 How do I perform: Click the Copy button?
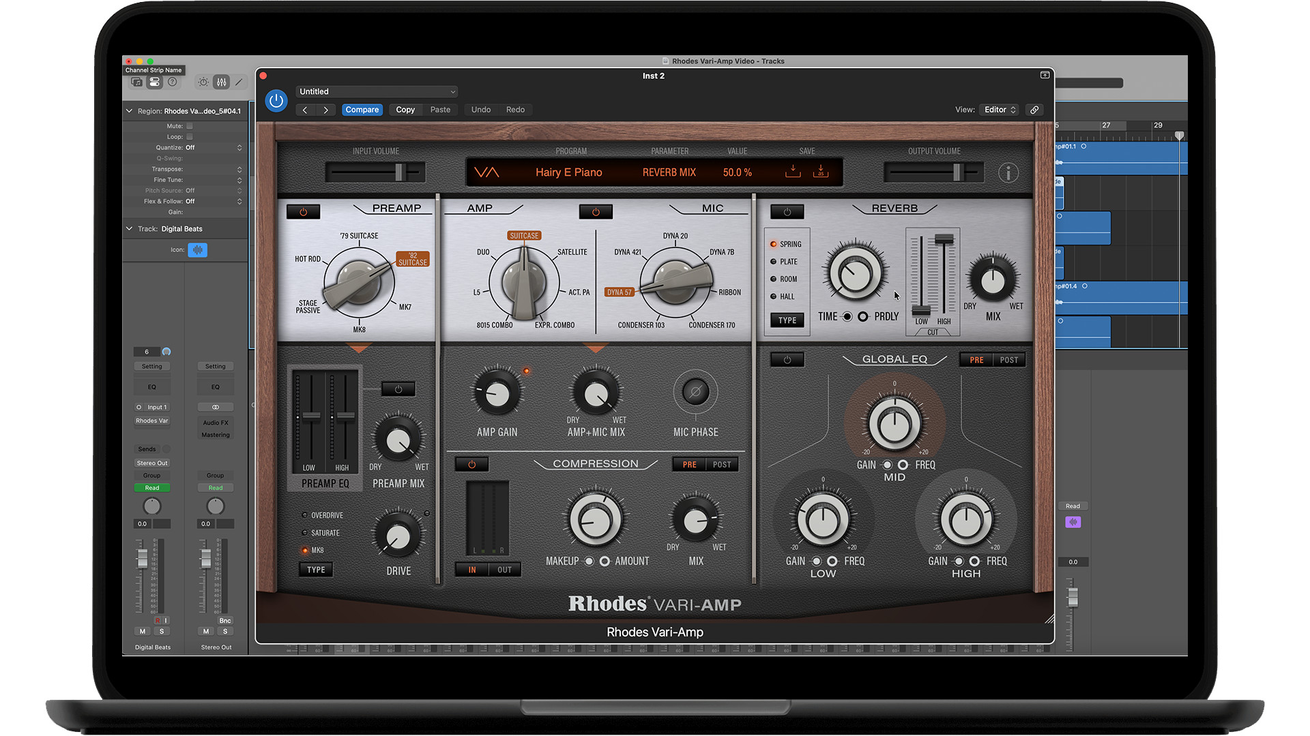[x=405, y=110]
